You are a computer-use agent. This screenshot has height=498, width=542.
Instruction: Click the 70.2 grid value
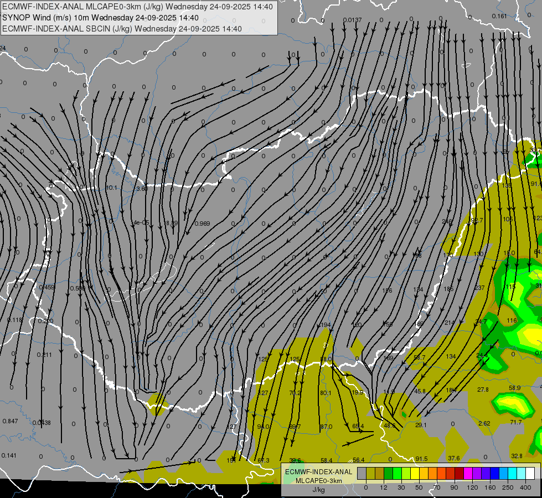[295, 393]
